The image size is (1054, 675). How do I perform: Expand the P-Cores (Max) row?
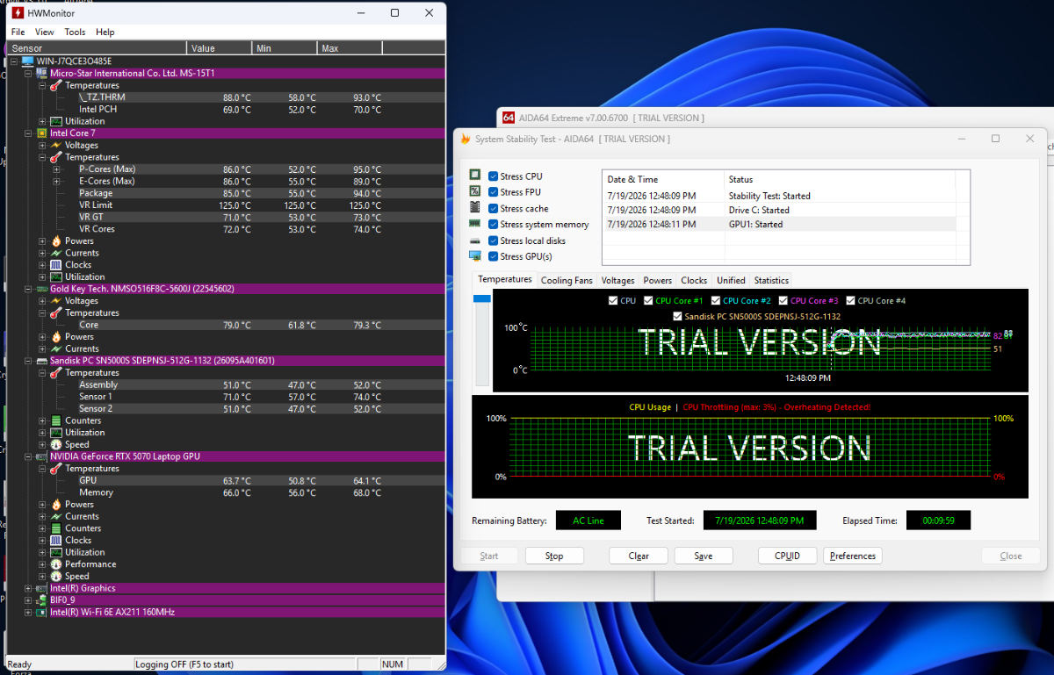pos(56,169)
